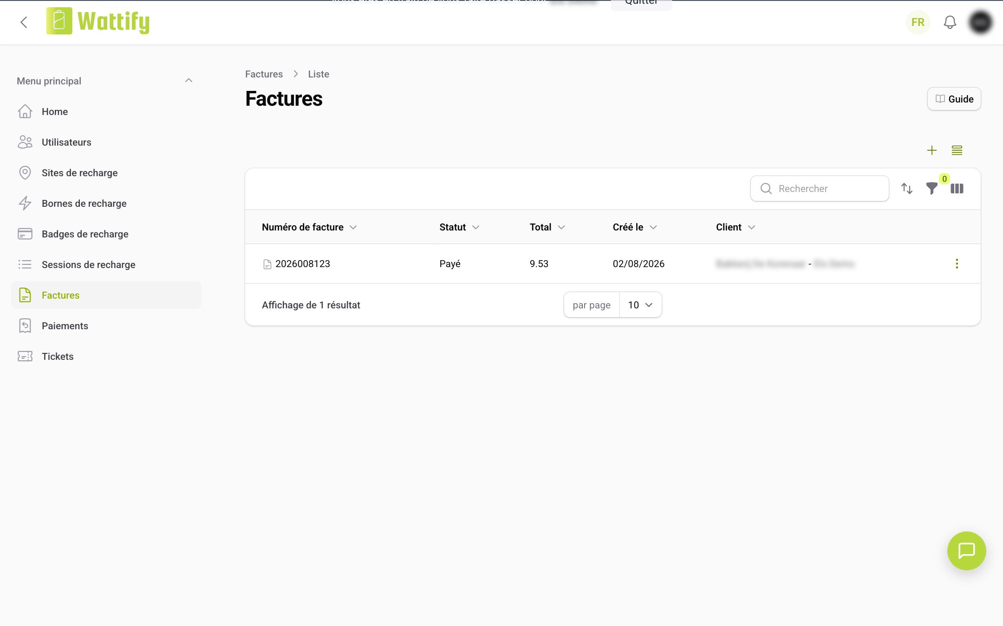Open Paiements menu item

(106, 326)
